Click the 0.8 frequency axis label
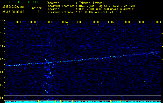This screenshot has height=103, width=163. 2,72
